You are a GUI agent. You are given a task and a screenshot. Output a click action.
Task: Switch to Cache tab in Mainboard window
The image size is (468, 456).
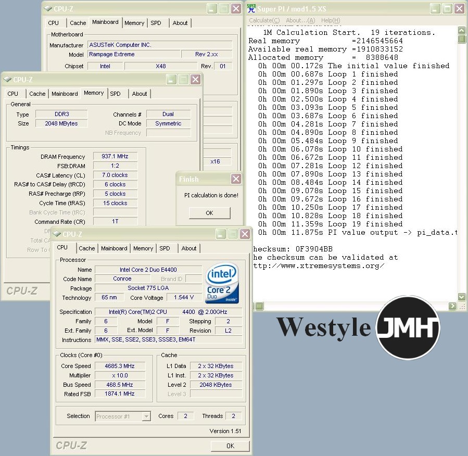pyautogui.click(x=78, y=23)
